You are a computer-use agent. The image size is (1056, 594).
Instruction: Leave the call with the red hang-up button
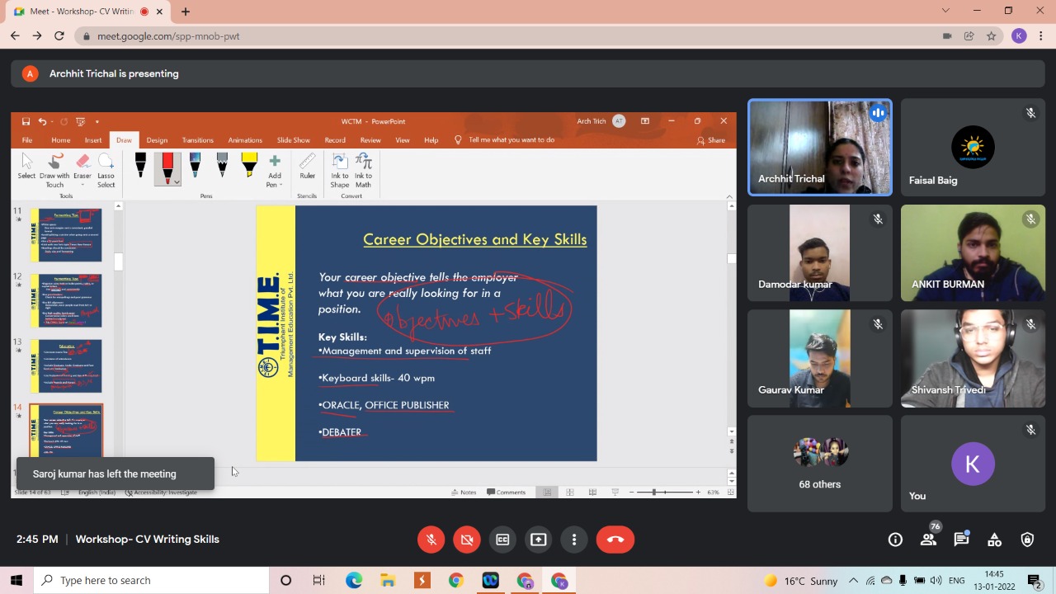615,540
